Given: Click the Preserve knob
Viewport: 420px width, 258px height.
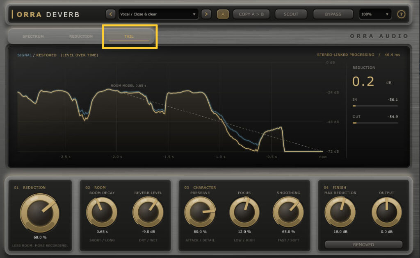Looking at the screenshot, I should click(200, 212).
